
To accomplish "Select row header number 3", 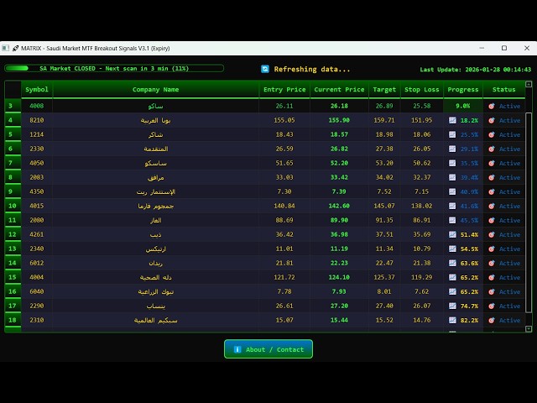I will [x=13, y=106].
